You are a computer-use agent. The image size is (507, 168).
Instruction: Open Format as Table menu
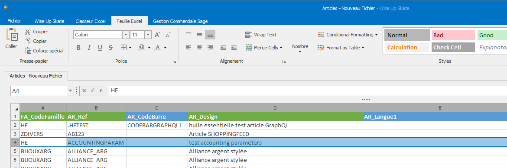(x=341, y=48)
